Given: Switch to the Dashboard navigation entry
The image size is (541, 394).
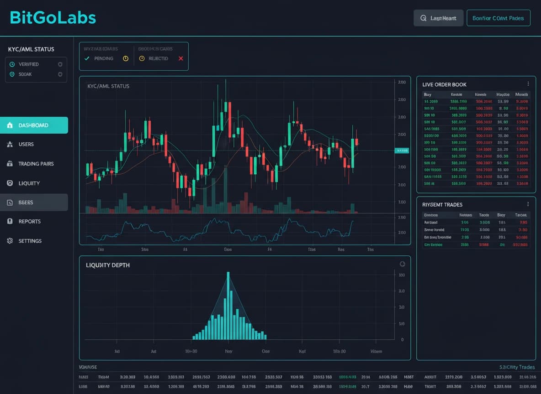Looking at the screenshot, I should point(34,124).
